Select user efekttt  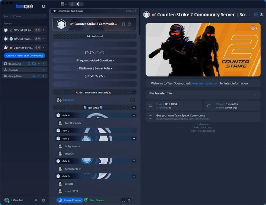tap(69, 184)
